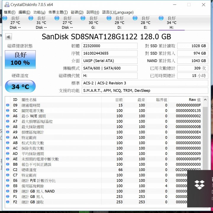Click status orb for attribute A7
Image resolution: width=213 pixels, height=213 pixels.
coord(8,121)
